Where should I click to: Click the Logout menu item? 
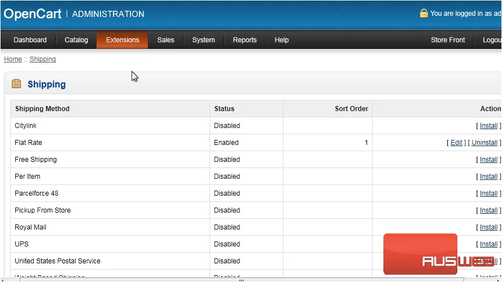coord(492,40)
